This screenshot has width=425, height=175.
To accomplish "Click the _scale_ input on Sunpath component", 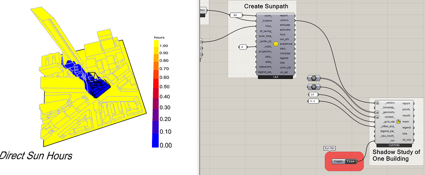I will [268, 46].
